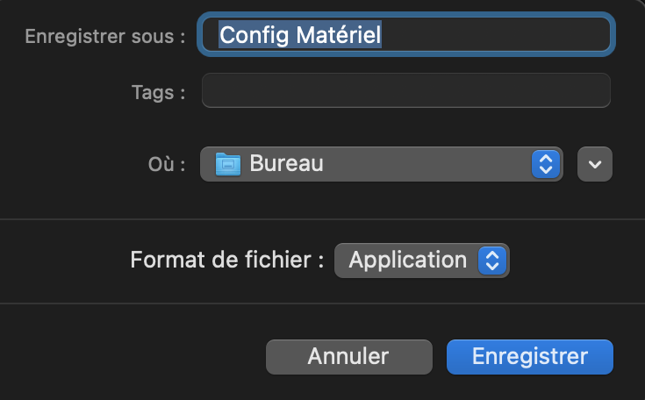
Task: Click the "Tags :" label
Action: click(158, 91)
